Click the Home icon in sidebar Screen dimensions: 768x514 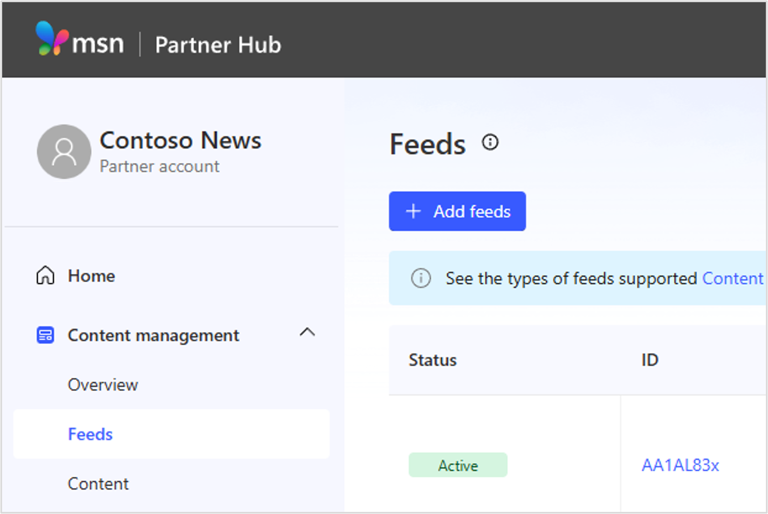45,276
